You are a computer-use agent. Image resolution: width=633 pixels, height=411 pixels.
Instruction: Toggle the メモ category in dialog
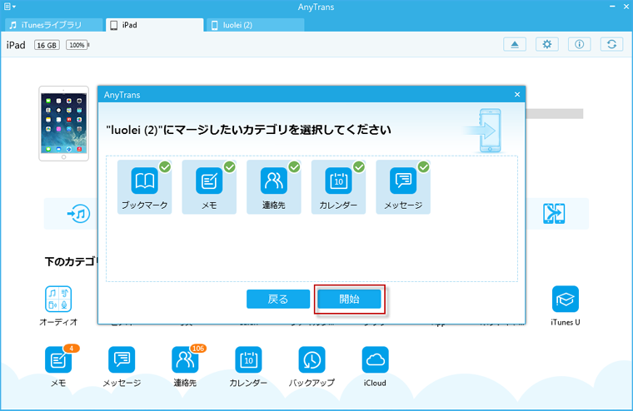pyautogui.click(x=209, y=186)
